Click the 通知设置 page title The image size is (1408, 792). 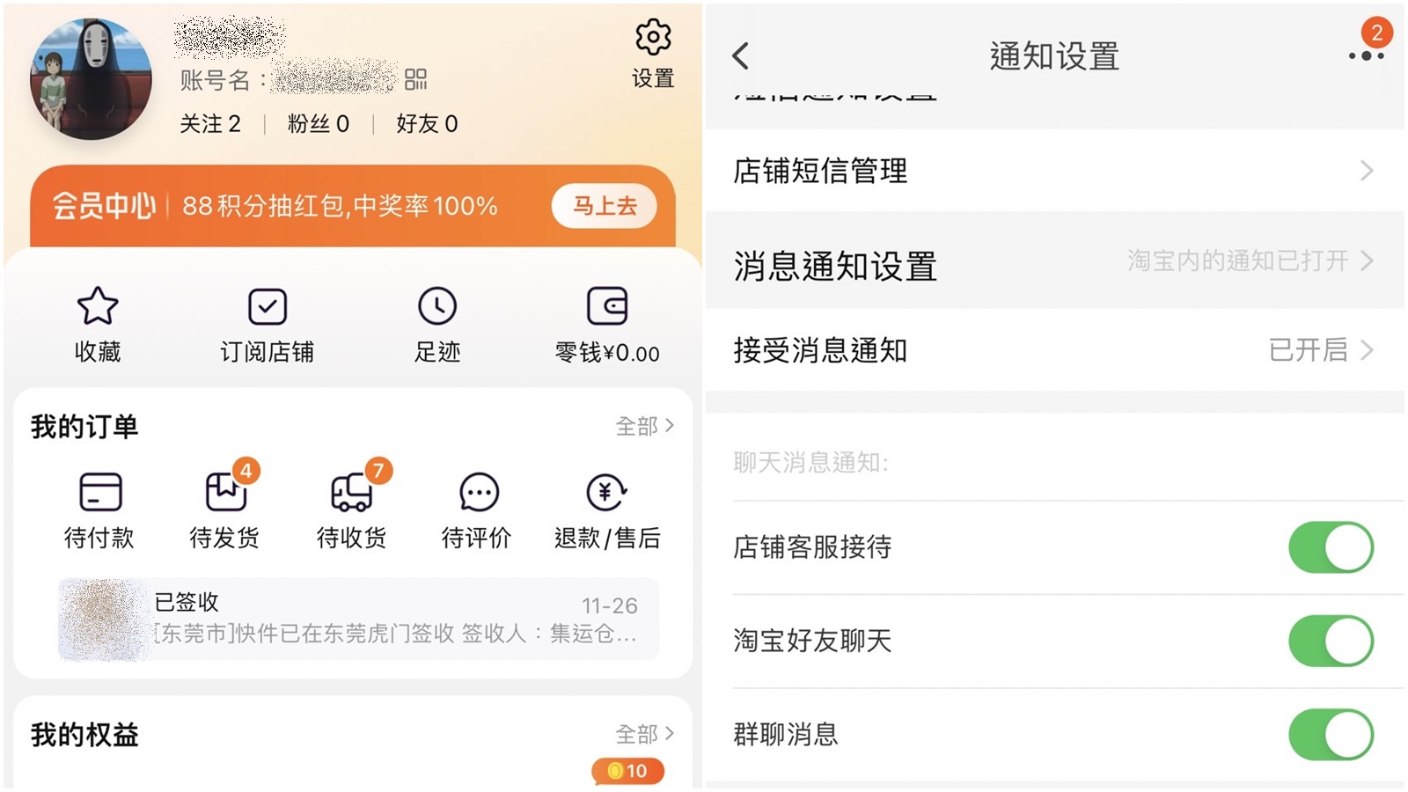click(x=1054, y=56)
